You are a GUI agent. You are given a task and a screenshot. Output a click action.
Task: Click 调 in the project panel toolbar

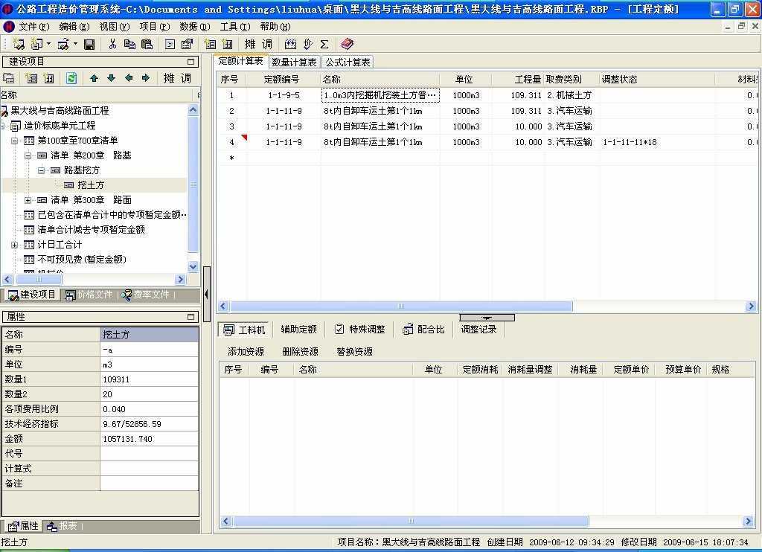(x=186, y=78)
